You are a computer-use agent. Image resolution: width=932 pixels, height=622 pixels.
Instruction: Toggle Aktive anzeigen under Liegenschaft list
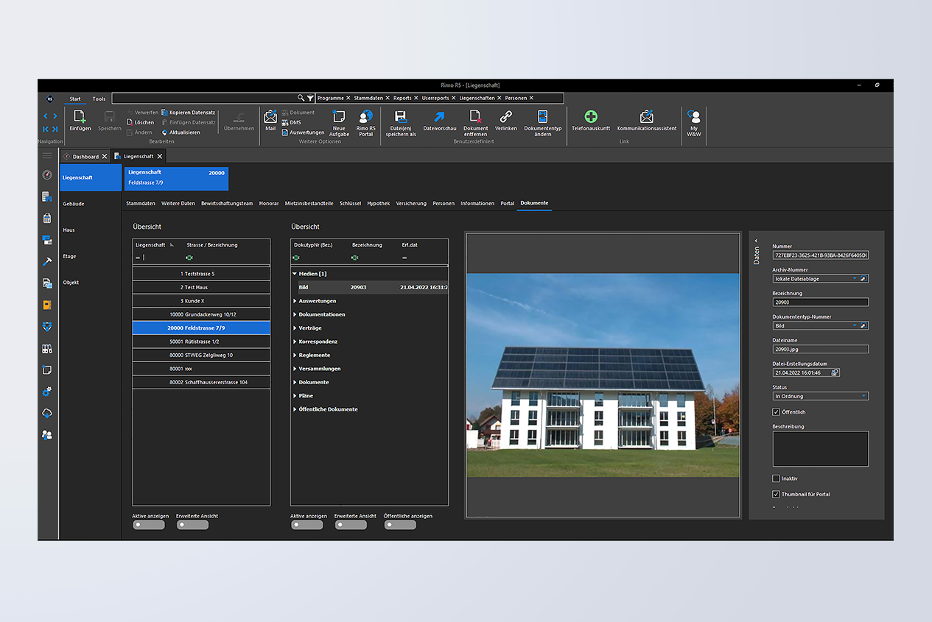point(148,526)
